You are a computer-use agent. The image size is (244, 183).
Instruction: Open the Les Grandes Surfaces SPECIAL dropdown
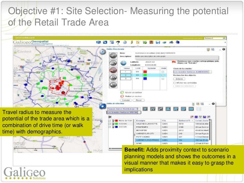pyautogui.click(x=124, y=112)
